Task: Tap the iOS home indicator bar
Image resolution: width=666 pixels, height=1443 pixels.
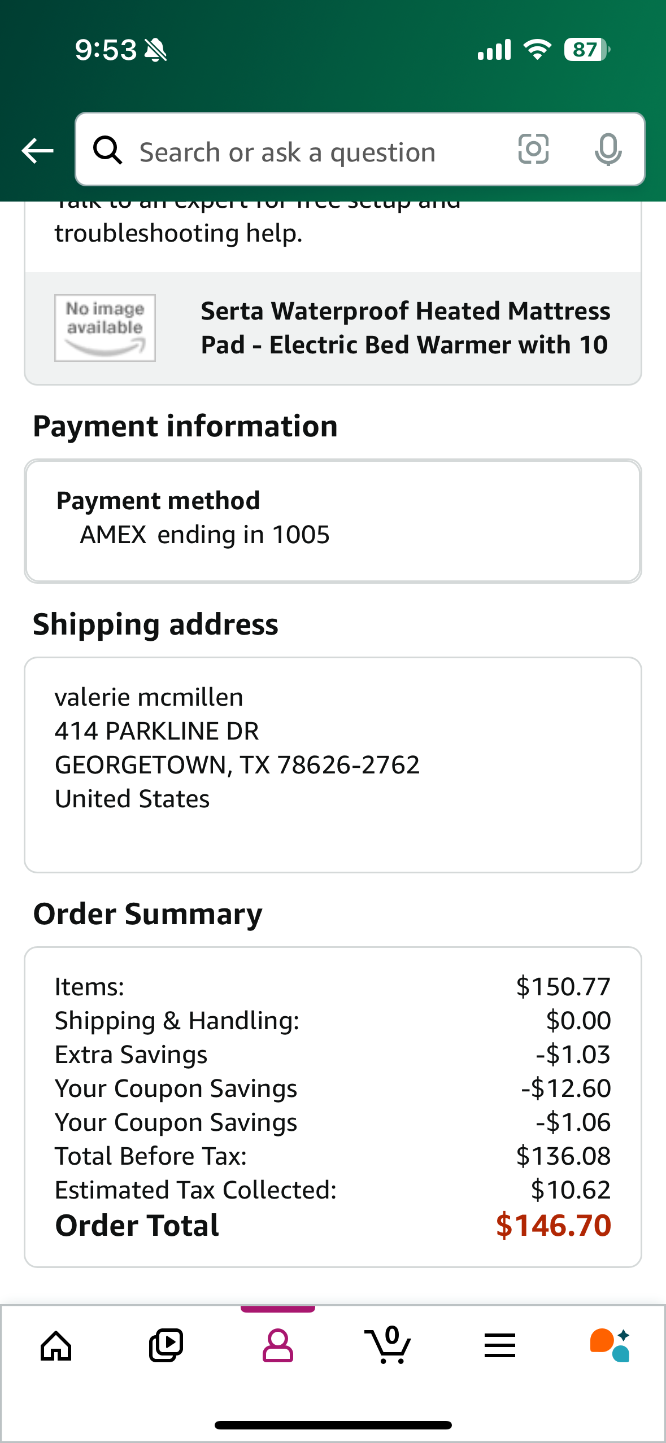Action: point(333,1425)
